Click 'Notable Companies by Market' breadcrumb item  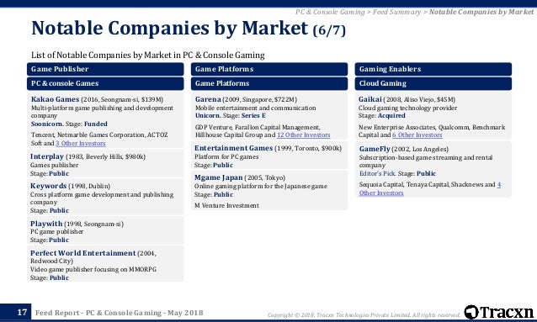pos(481,12)
